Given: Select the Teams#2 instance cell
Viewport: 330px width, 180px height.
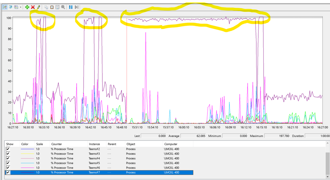Looking at the screenshot, I should 94,149.
